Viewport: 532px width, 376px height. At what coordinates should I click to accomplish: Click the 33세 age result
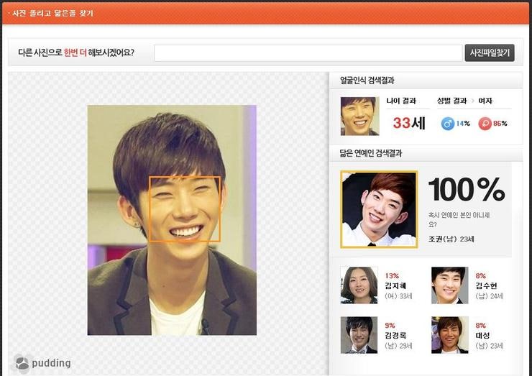click(409, 123)
